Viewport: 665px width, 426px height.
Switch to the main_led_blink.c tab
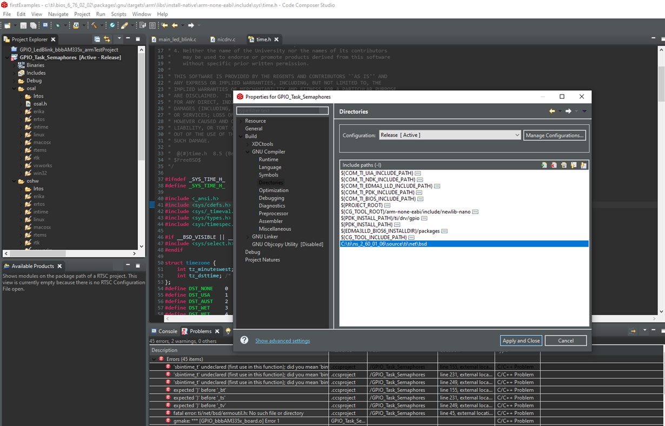pos(177,39)
